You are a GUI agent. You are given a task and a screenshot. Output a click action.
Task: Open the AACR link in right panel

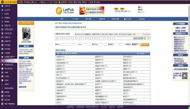(179, 39)
